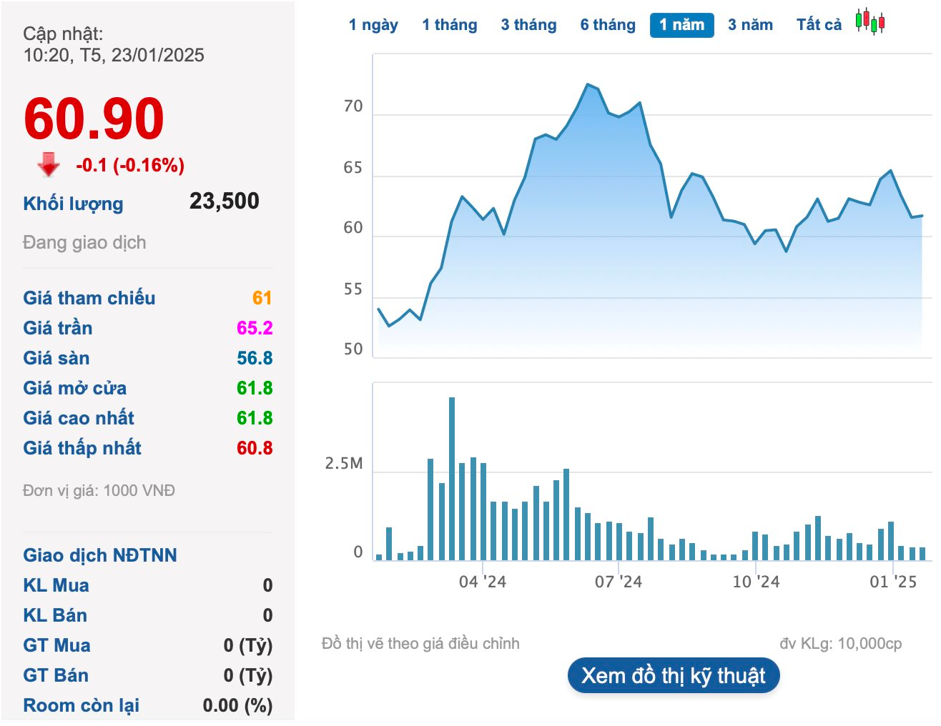The width and height of the screenshot is (941, 726).
Task: Show Tất cả chart history
Action: (x=819, y=25)
